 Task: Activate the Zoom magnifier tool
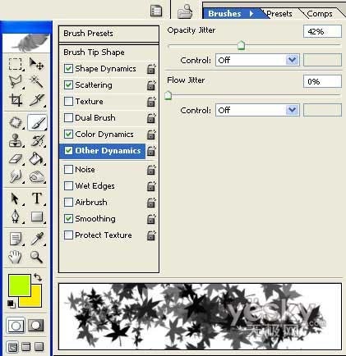pyautogui.click(x=36, y=257)
